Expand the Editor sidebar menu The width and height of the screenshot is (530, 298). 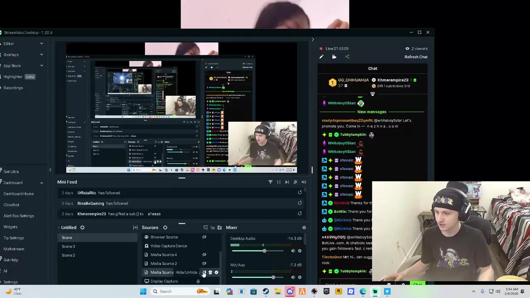click(41, 43)
